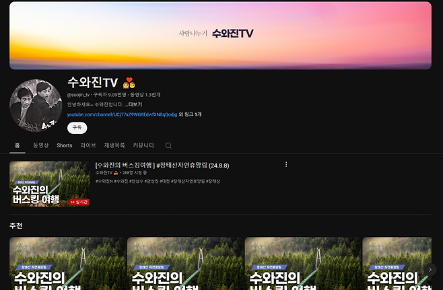Screen dimensions: 443x290
Task: Open the video title 장태산자연휴양림 (24.8.8)
Action: (162, 166)
